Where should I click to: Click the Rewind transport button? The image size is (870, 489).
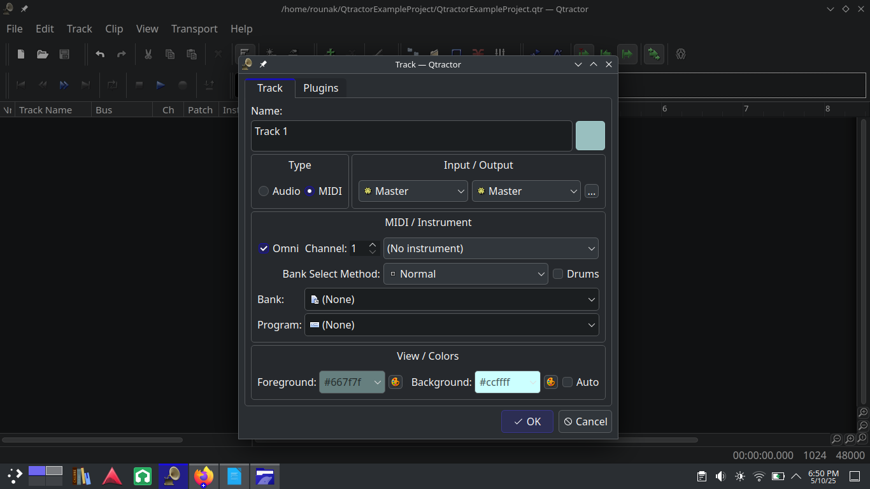(43, 85)
